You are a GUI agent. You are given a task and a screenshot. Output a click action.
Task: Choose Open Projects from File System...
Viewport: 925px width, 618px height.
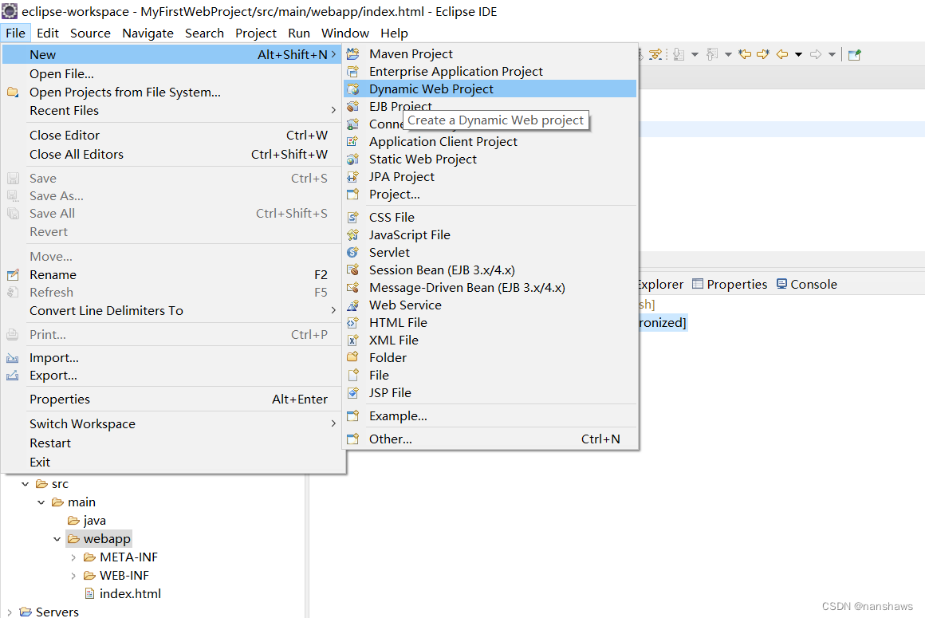(x=172, y=92)
